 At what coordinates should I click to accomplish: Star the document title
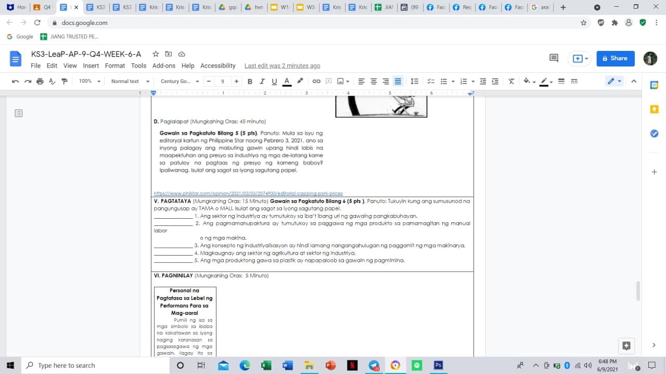pyautogui.click(x=156, y=54)
